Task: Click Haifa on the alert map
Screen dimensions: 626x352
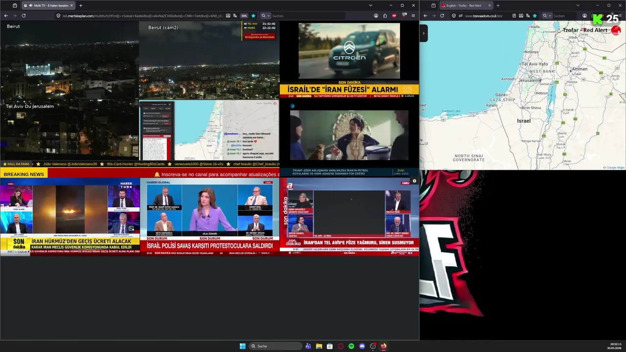Action: pyautogui.click(x=535, y=27)
